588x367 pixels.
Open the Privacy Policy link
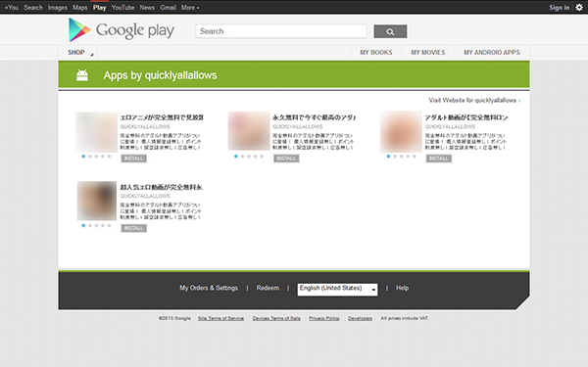pyautogui.click(x=324, y=318)
